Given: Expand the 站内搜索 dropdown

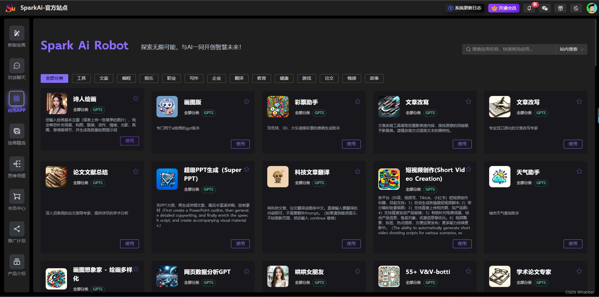Looking at the screenshot, I should tap(572, 49).
